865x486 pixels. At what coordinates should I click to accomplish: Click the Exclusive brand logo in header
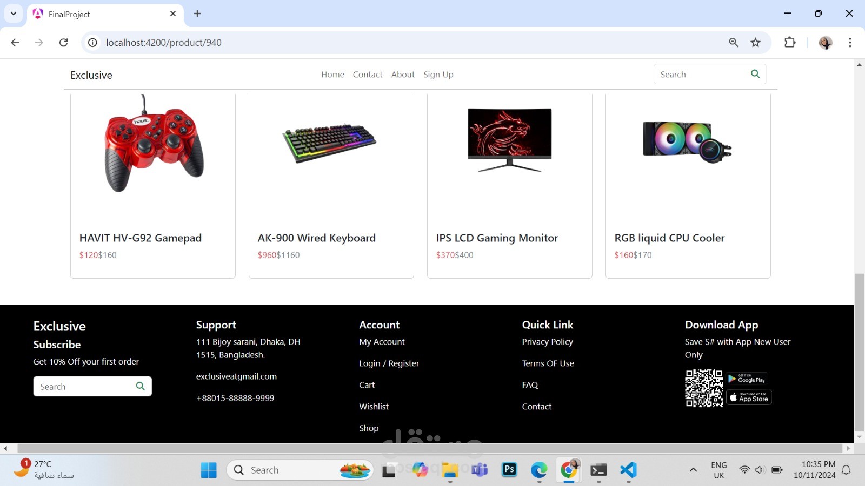(91, 75)
